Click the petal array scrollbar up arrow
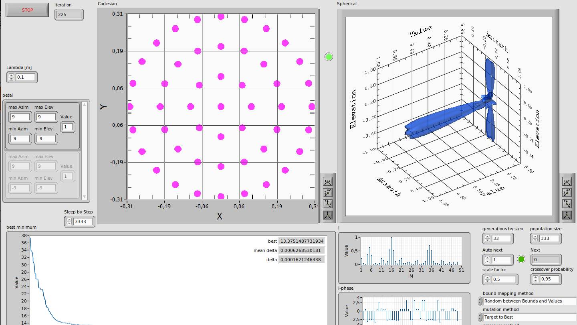This screenshot has height=325, width=577. (x=85, y=105)
